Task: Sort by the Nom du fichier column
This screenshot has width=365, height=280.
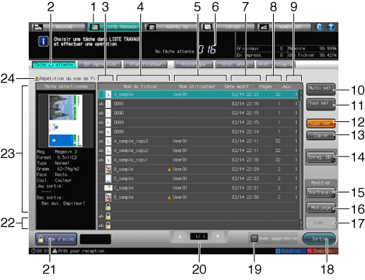Action: [x=141, y=86]
